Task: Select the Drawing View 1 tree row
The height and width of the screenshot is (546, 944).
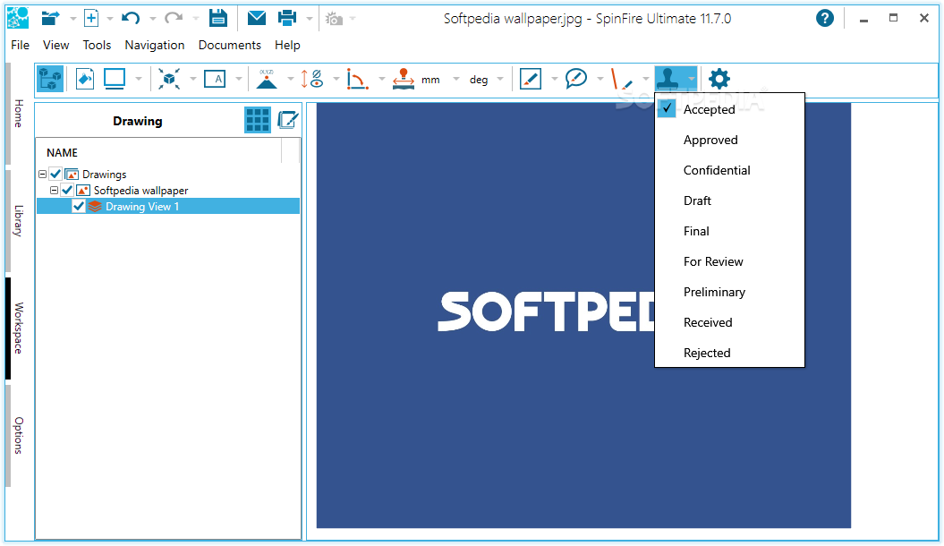Action: (x=168, y=207)
